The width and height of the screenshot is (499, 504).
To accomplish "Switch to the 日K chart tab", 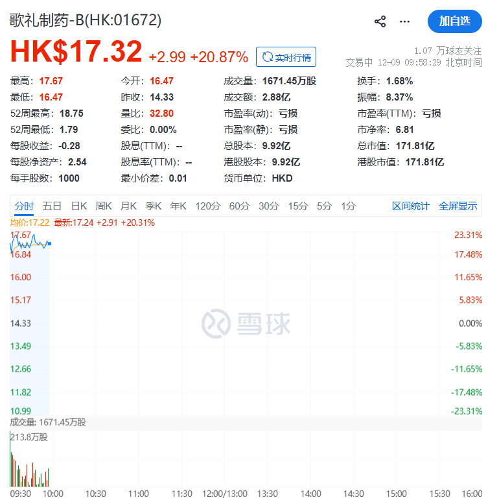I will tap(78, 206).
